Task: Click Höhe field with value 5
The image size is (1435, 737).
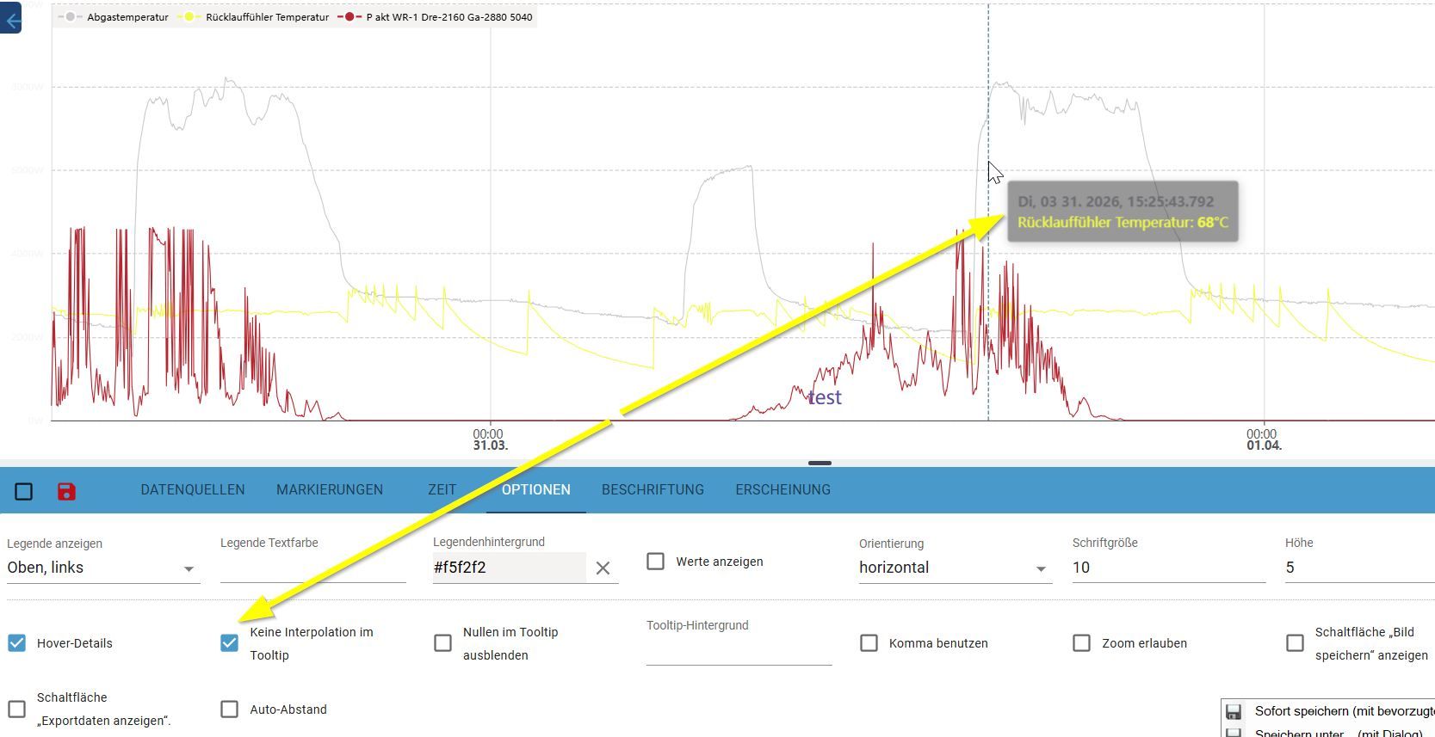Action: (x=1360, y=568)
